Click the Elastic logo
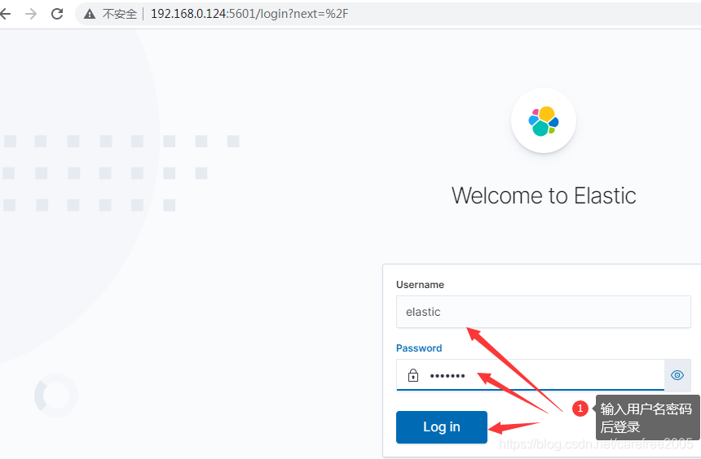Screen dimensions: 701x459 point(543,120)
